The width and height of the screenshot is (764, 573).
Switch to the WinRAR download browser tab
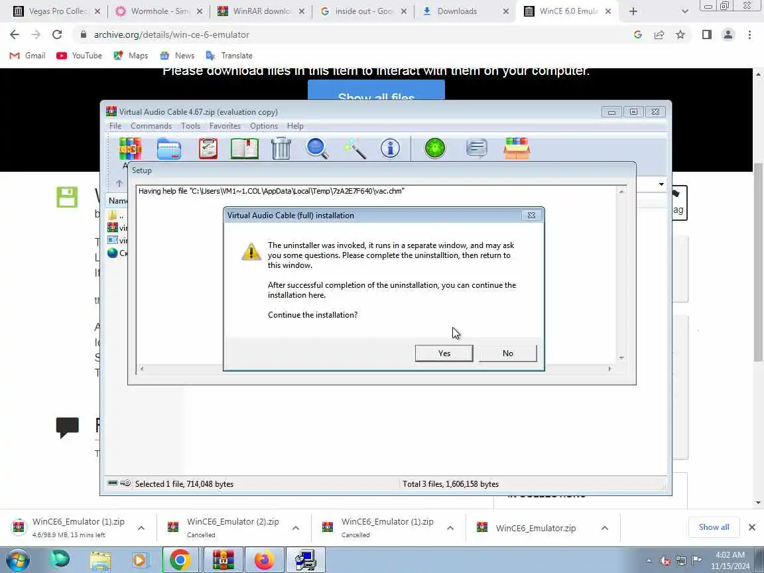click(x=261, y=11)
